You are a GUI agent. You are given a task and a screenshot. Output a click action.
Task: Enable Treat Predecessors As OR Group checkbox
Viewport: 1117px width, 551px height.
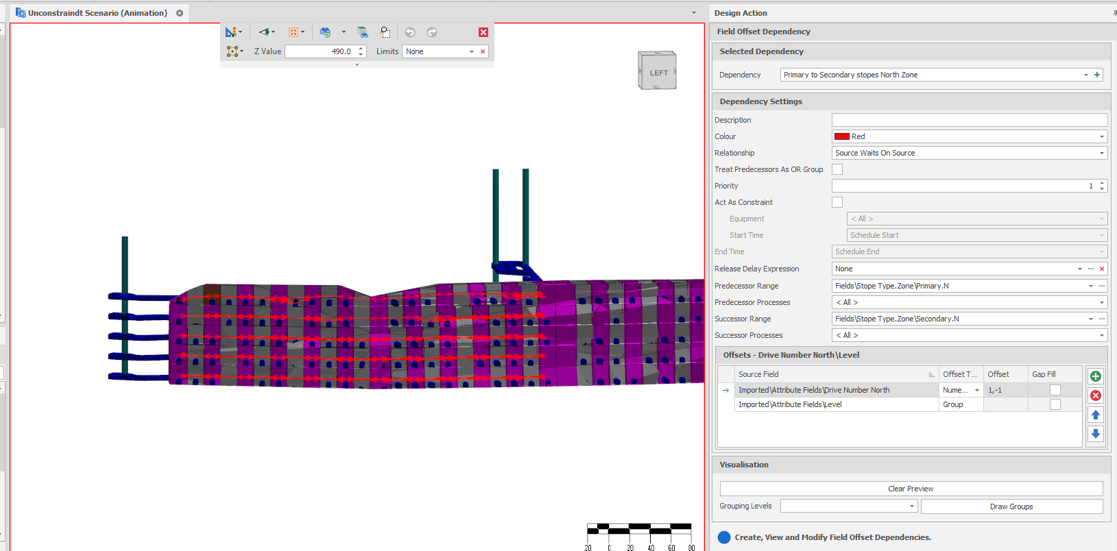point(837,169)
